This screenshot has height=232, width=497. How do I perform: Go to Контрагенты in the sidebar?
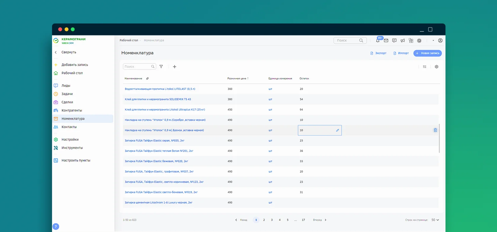pos(72,110)
